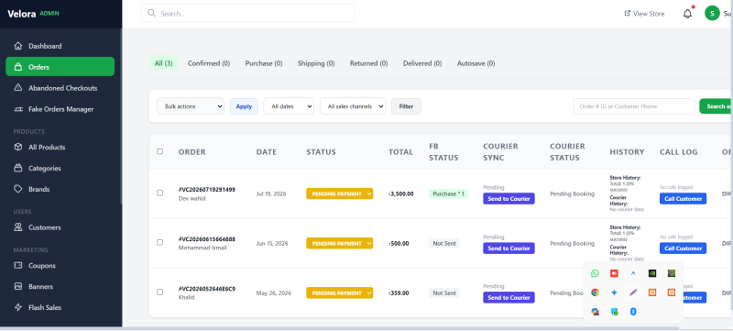This screenshot has height=331, width=733.
Task: Open order #VC20260615664888
Action: coord(207,239)
